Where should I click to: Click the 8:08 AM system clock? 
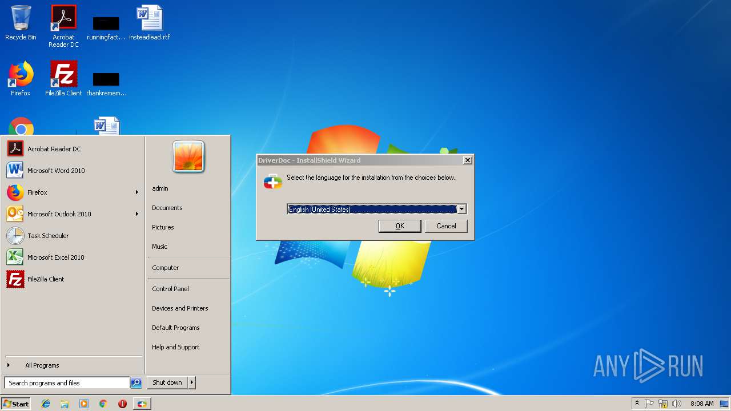click(x=702, y=404)
